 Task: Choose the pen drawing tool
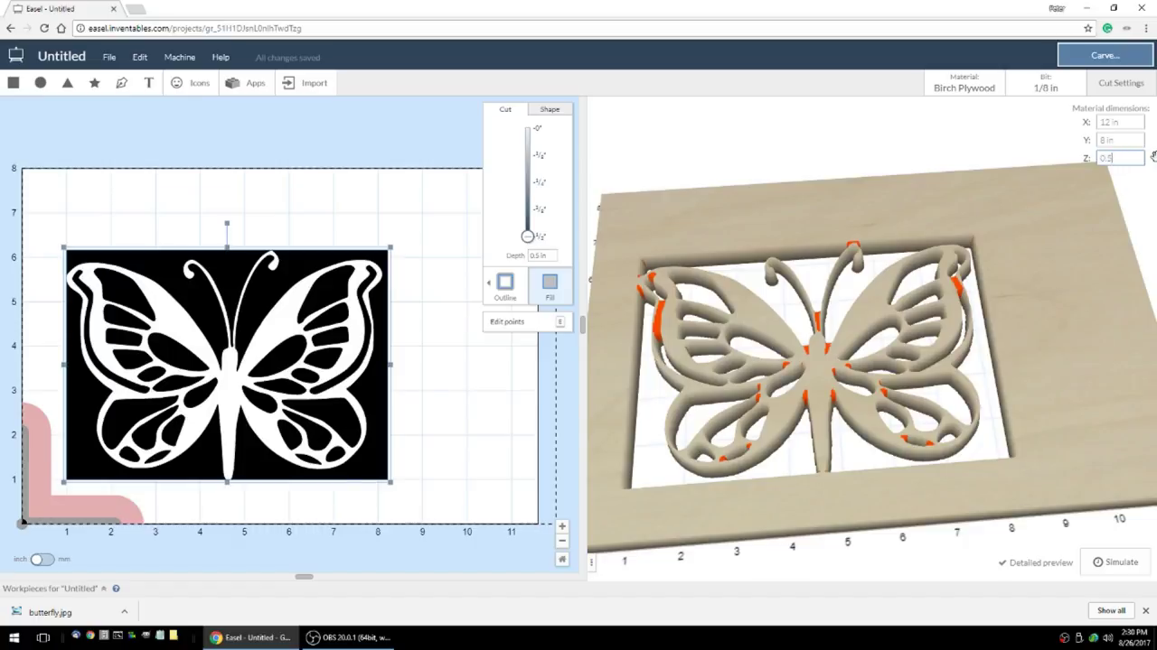[122, 83]
